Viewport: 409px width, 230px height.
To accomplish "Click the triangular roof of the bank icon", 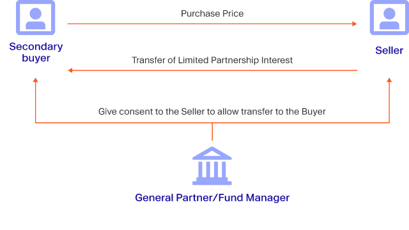I will click(x=212, y=153).
